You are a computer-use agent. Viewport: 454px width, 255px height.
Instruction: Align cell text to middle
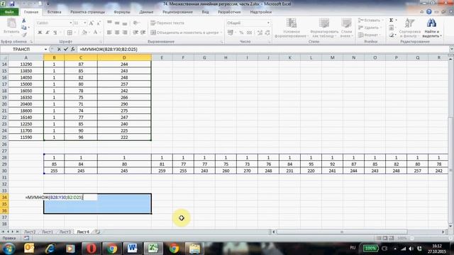coord(117,23)
